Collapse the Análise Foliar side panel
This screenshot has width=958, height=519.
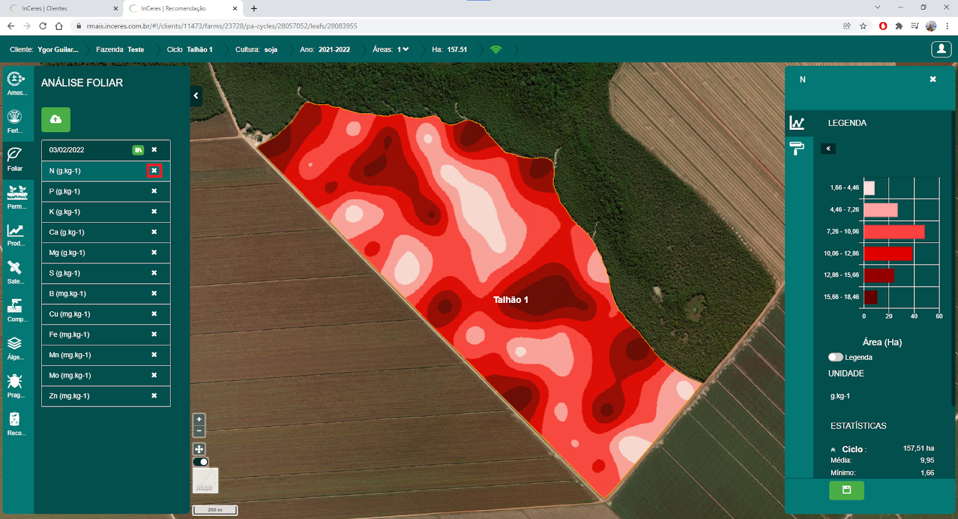coord(196,96)
